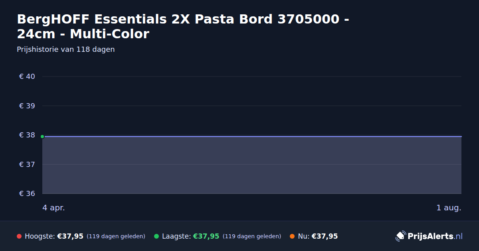Click the € 37 axis label
This screenshot has width=479, height=251.
click(x=27, y=165)
